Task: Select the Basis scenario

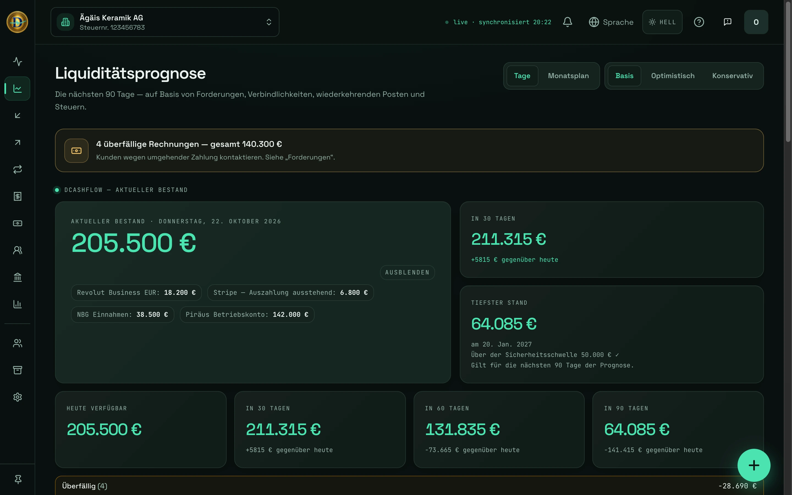Action: tap(624, 76)
